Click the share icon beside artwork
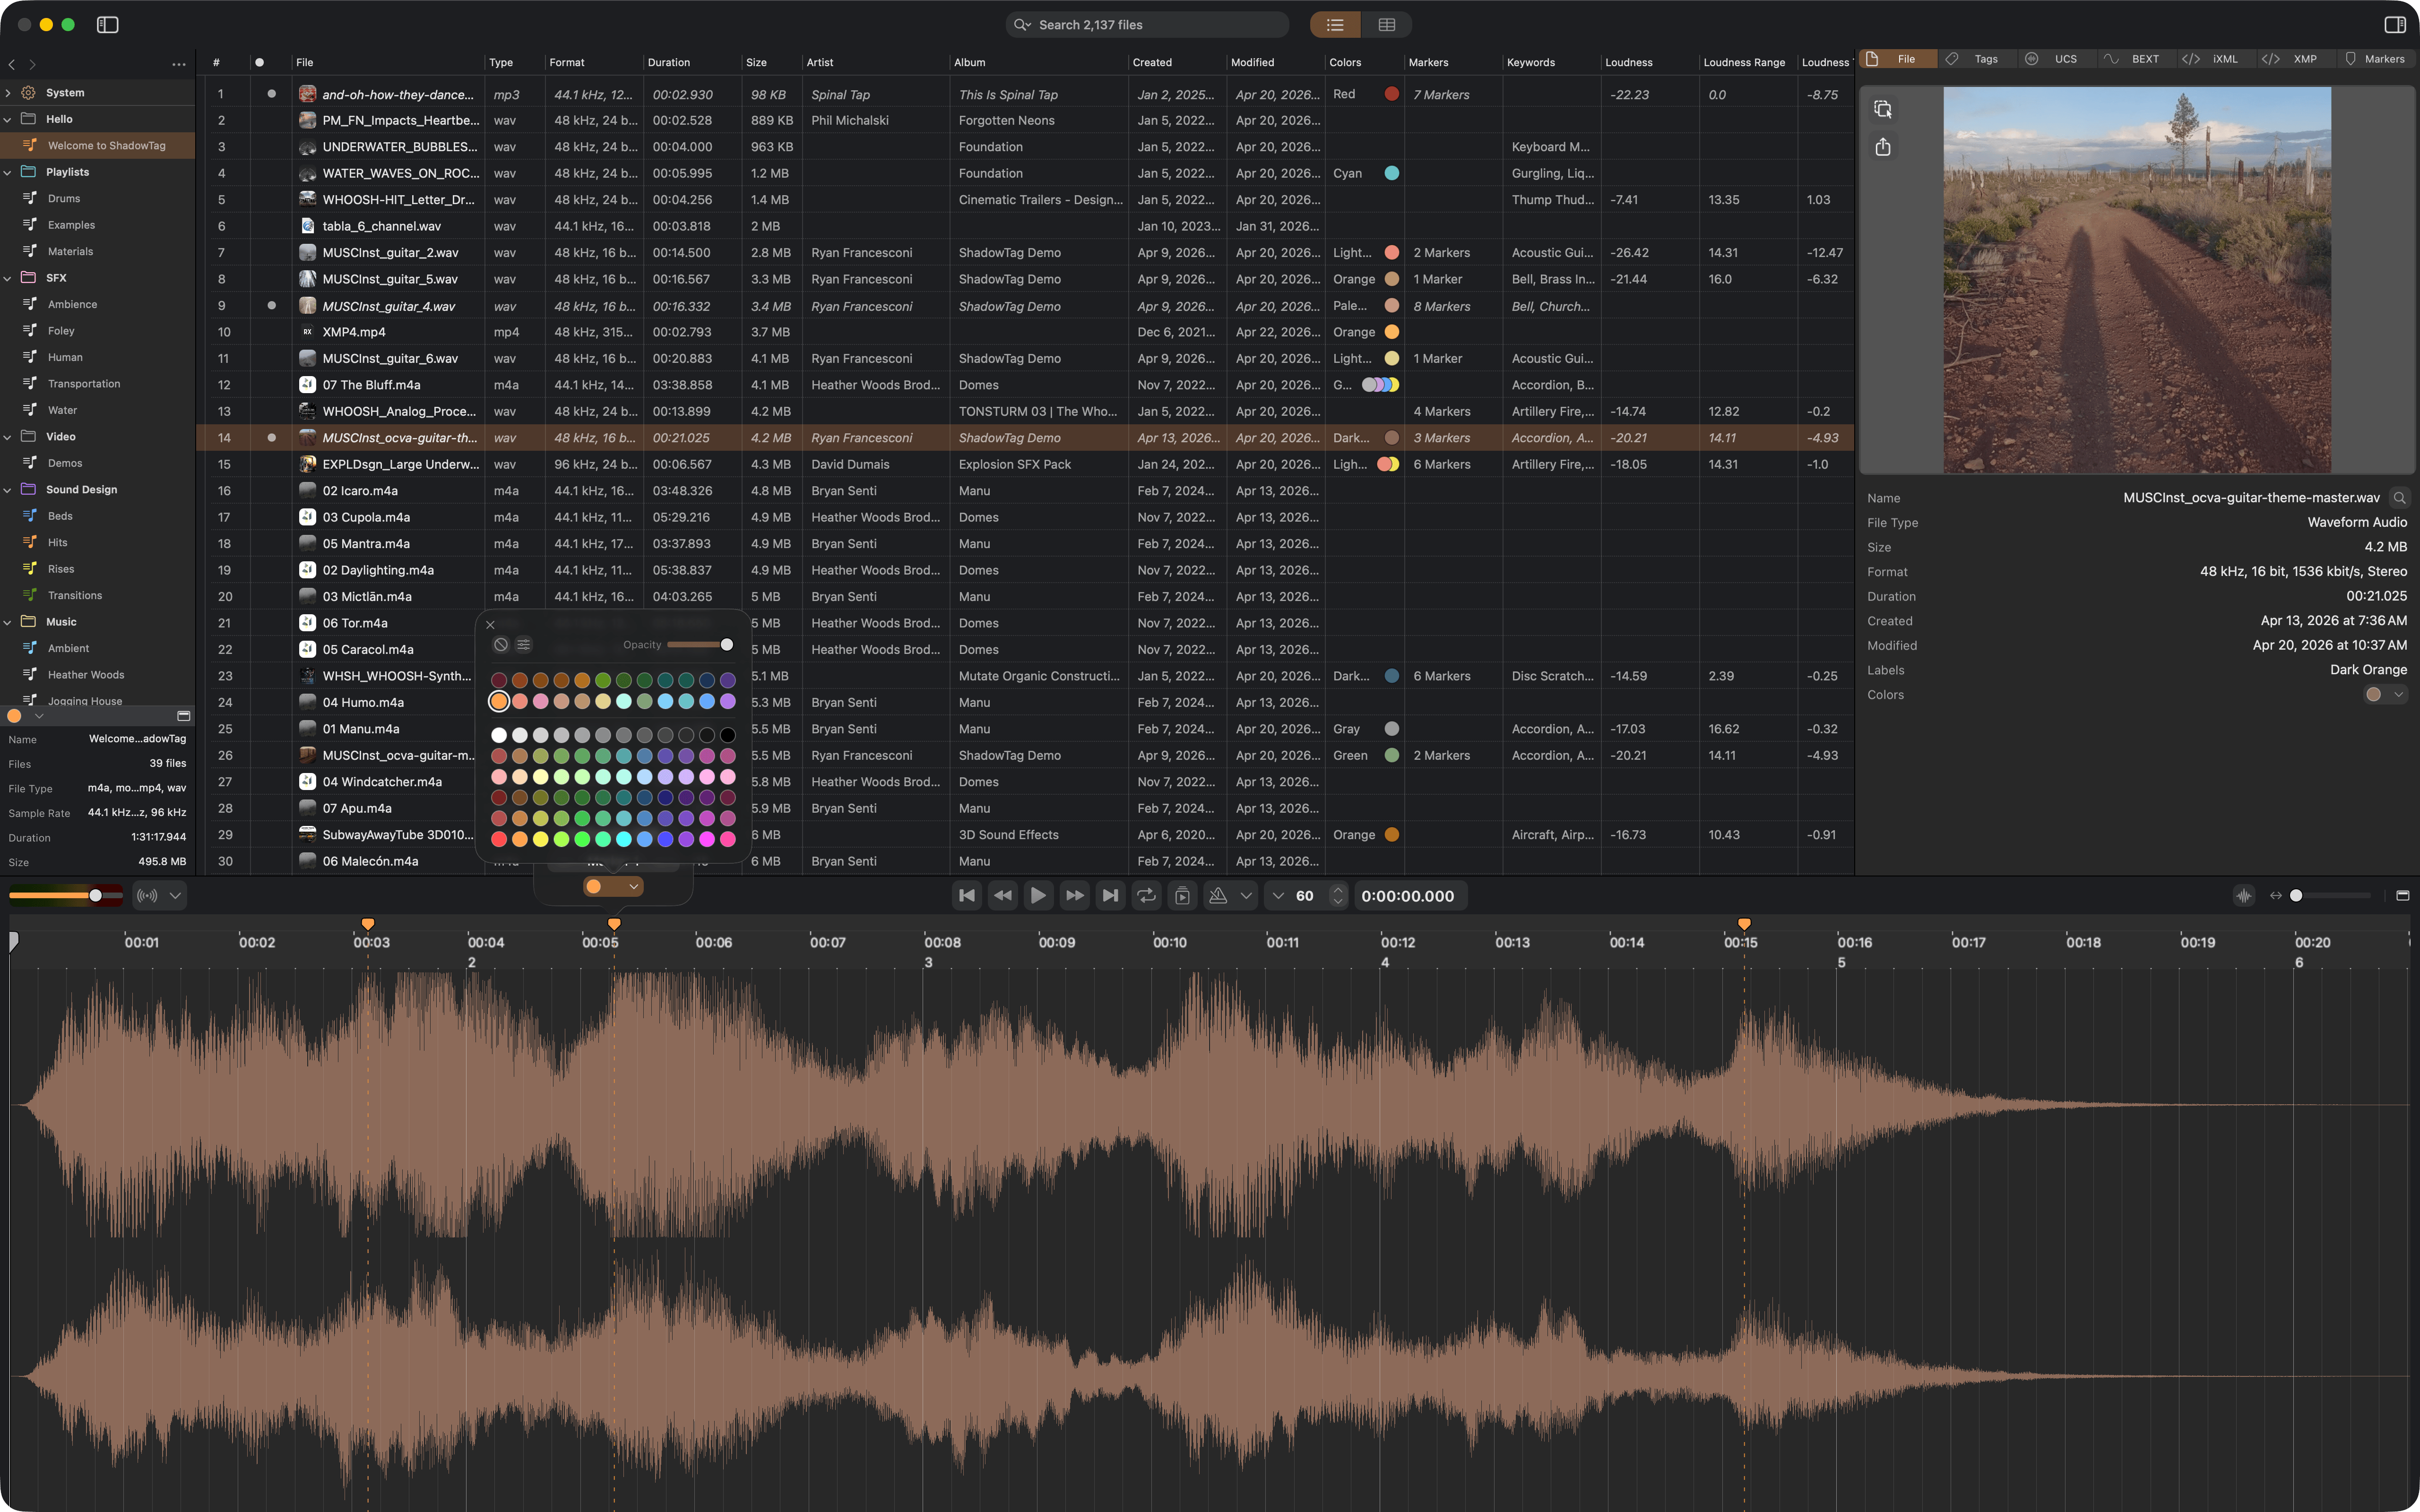Image resolution: width=2420 pixels, height=1512 pixels. pyautogui.click(x=1883, y=147)
